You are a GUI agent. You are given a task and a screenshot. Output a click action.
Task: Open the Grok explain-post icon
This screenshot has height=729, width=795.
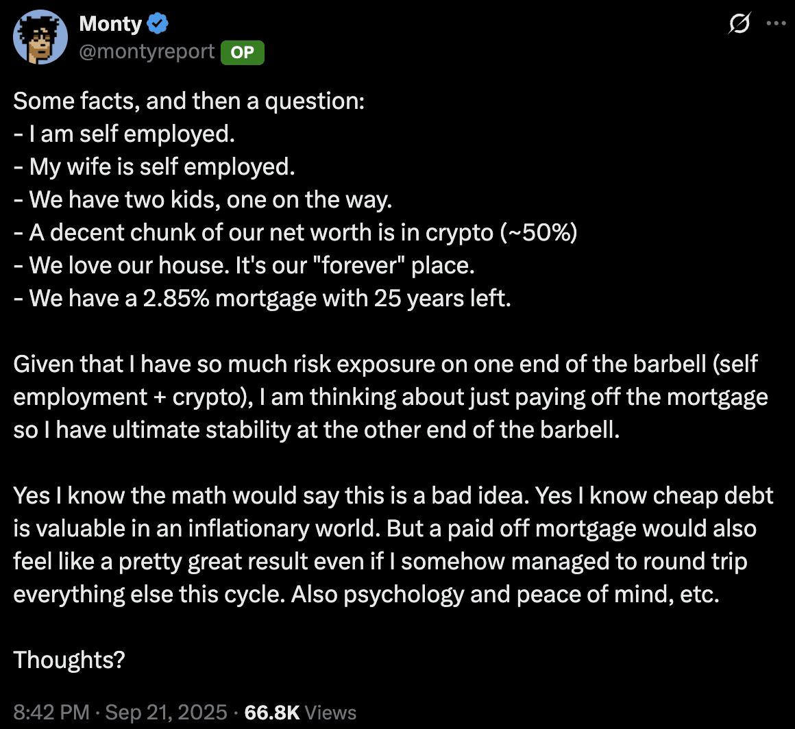739,23
